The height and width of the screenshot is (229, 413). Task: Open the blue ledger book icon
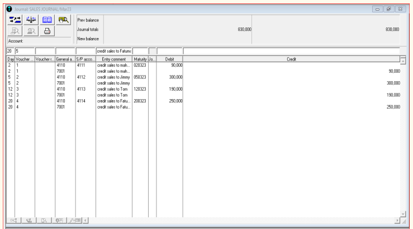point(47,20)
